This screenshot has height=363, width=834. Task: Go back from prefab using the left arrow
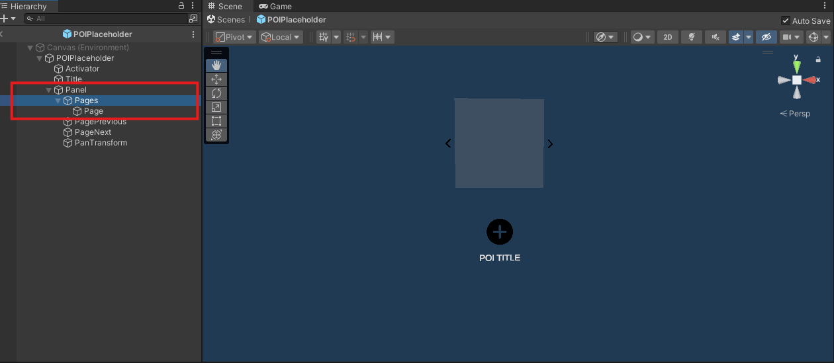(2, 34)
